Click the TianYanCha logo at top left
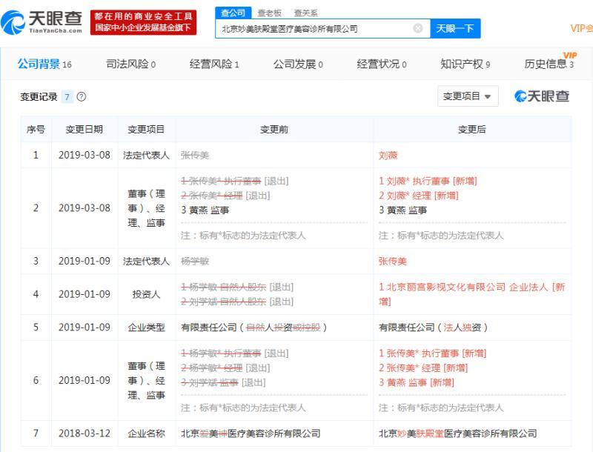The image size is (593, 452). (42, 23)
